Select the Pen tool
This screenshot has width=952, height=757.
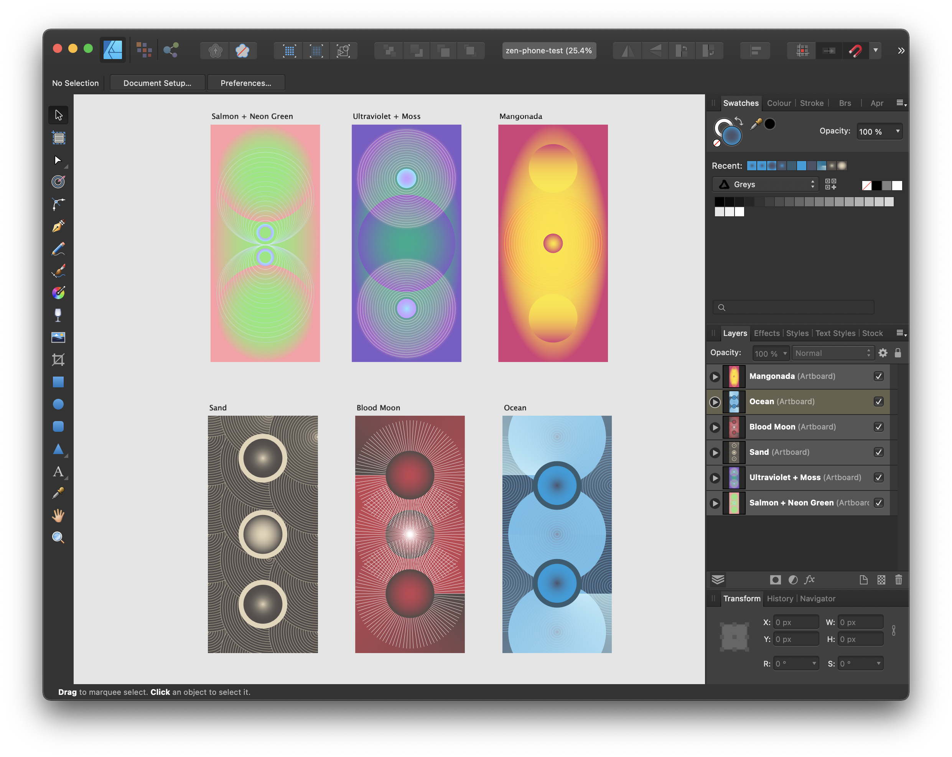point(58,226)
